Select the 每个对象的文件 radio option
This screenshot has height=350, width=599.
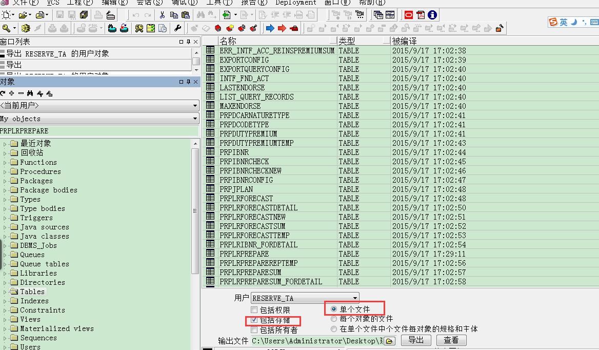pos(334,319)
